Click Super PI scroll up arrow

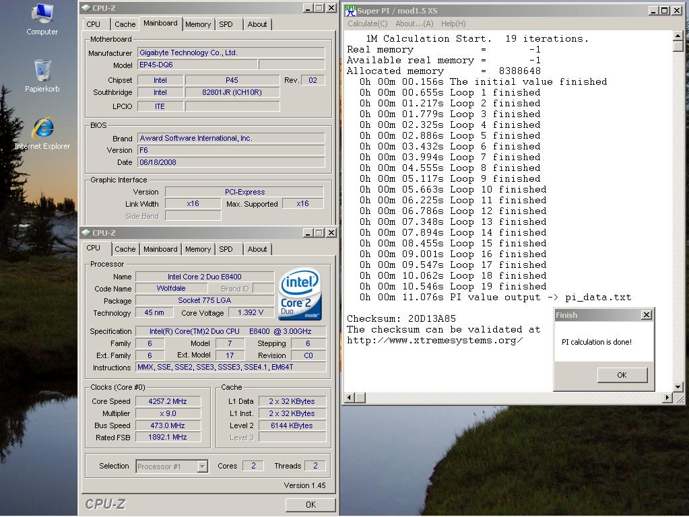pyautogui.click(x=678, y=36)
